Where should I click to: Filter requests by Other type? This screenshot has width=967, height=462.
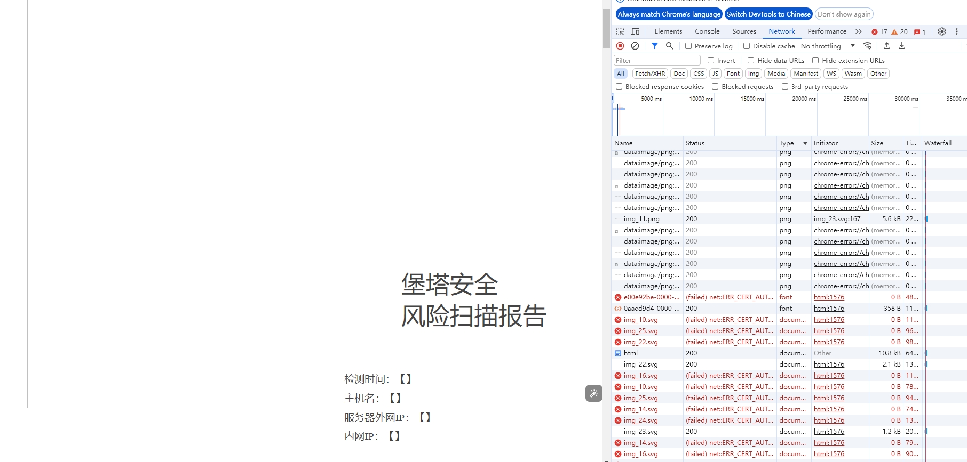click(878, 74)
